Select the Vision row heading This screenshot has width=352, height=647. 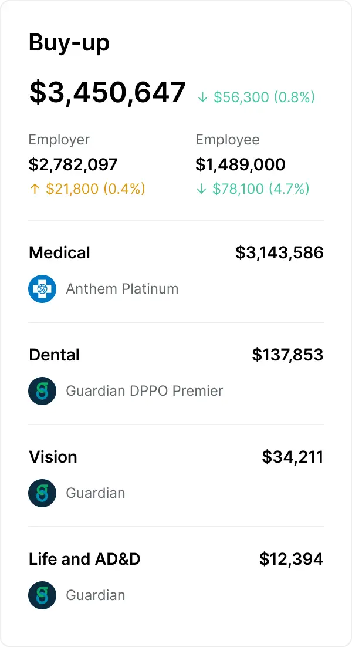pos(53,457)
